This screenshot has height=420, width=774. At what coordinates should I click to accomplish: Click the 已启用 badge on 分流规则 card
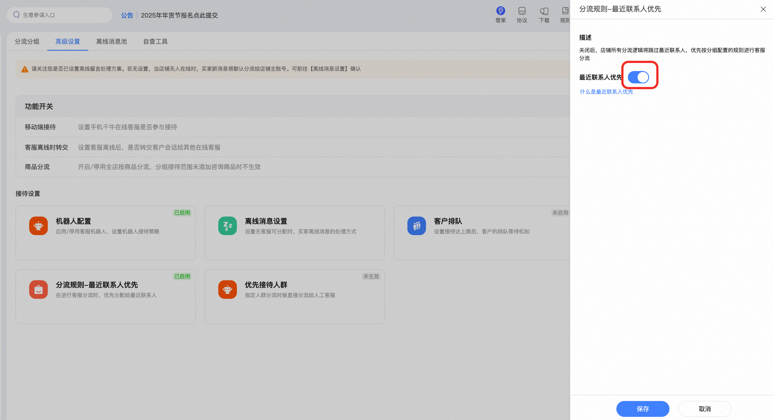(x=182, y=276)
